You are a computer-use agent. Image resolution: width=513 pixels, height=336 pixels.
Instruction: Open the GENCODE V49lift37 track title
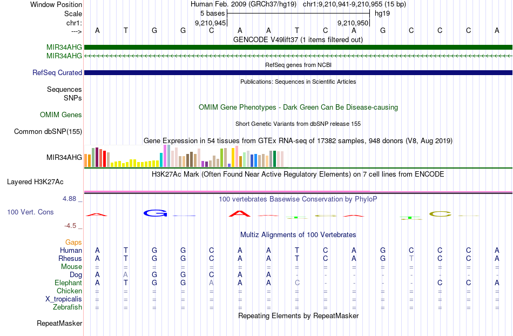click(298, 39)
